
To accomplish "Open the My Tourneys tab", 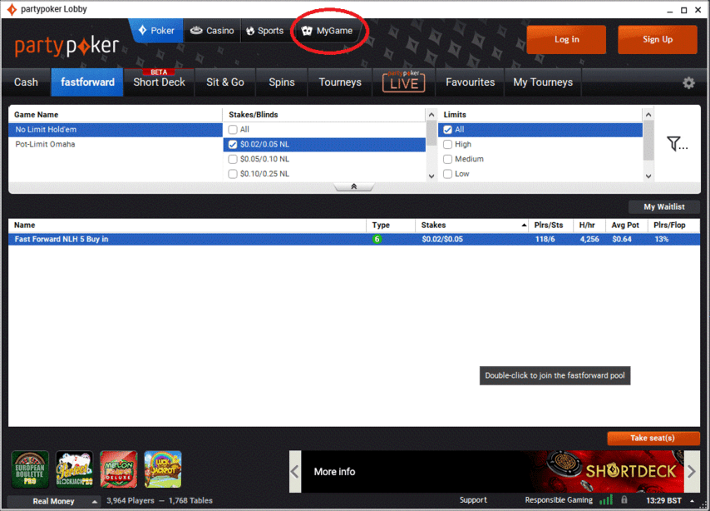I will [543, 82].
